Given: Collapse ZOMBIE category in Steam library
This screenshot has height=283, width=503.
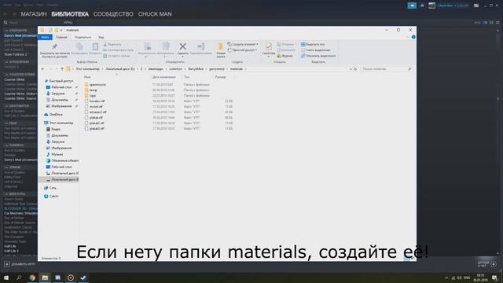Looking at the screenshot, I should (x=6, y=167).
